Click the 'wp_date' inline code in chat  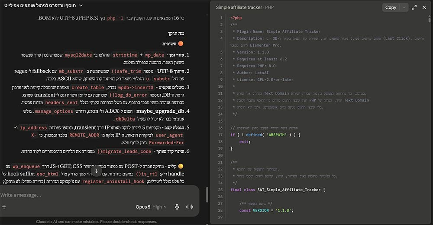click(155, 55)
